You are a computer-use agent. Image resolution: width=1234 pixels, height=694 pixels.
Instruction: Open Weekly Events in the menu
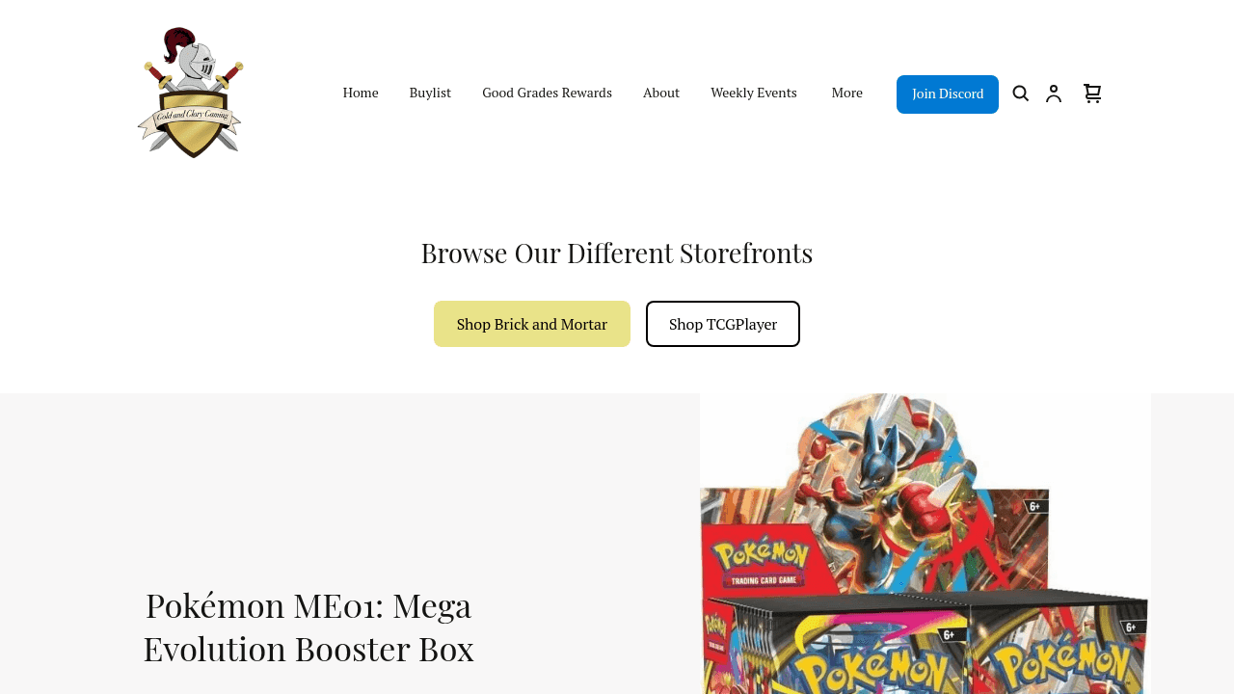click(754, 93)
